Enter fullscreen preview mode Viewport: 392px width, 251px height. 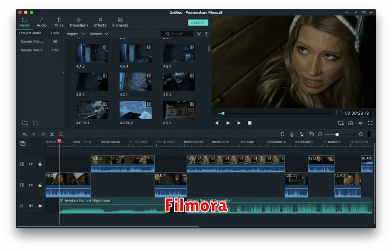click(x=370, y=123)
